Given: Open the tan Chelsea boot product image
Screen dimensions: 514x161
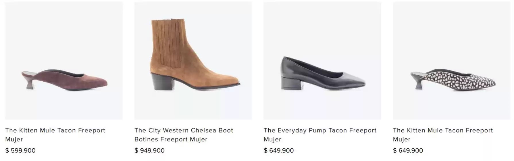Looking at the screenshot, I should click(x=193, y=61).
